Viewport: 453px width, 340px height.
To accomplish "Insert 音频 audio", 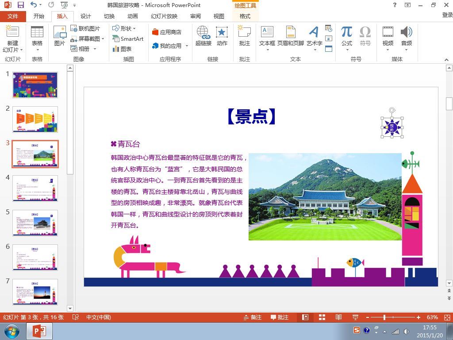I will tap(406, 36).
